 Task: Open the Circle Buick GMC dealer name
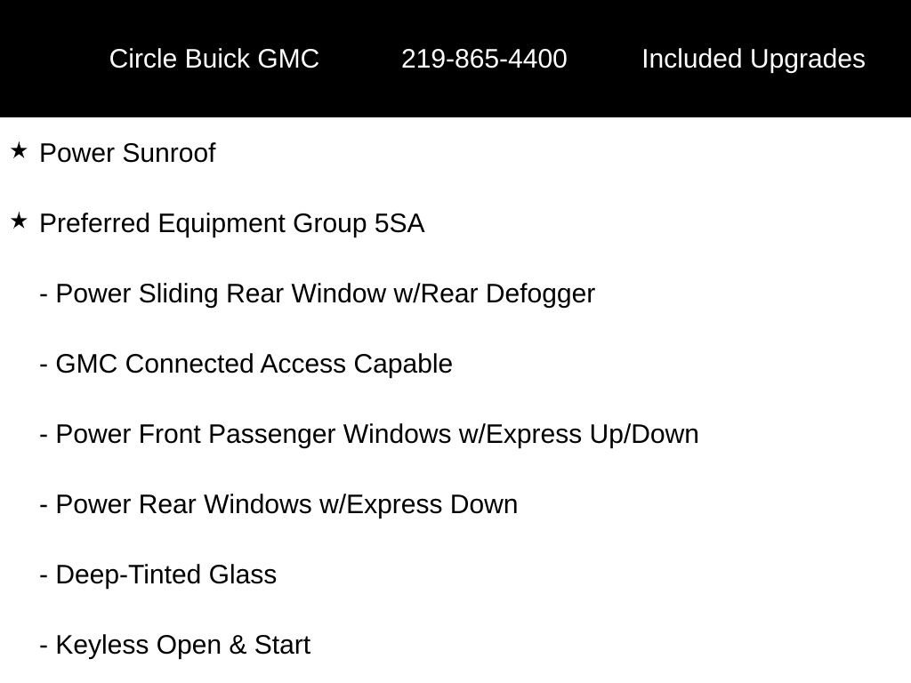[x=214, y=59]
